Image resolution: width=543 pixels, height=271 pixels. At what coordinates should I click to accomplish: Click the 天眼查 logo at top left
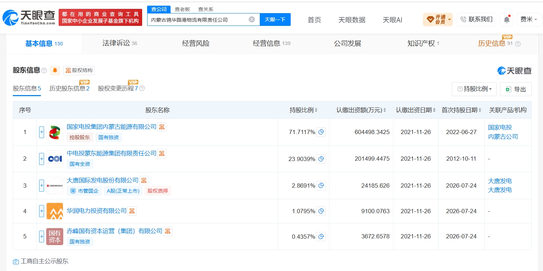(29, 17)
